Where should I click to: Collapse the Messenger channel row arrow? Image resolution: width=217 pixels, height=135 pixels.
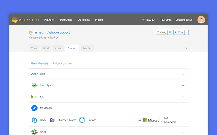pos(183,108)
